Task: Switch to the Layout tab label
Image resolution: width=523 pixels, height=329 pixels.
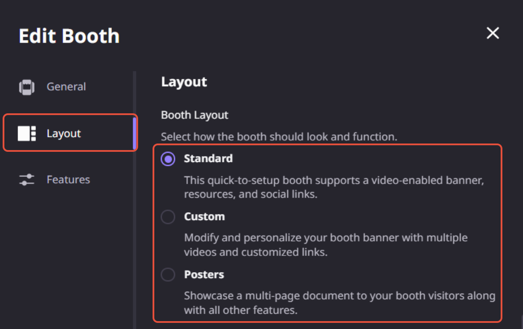Action: coord(64,133)
